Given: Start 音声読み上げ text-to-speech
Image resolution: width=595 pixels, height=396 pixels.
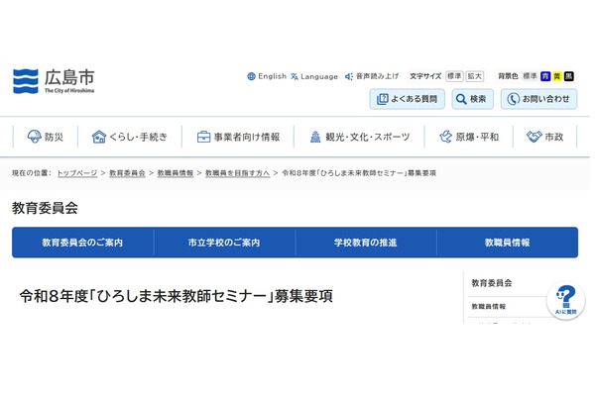Looking at the screenshot, I should tap(372, 76).
